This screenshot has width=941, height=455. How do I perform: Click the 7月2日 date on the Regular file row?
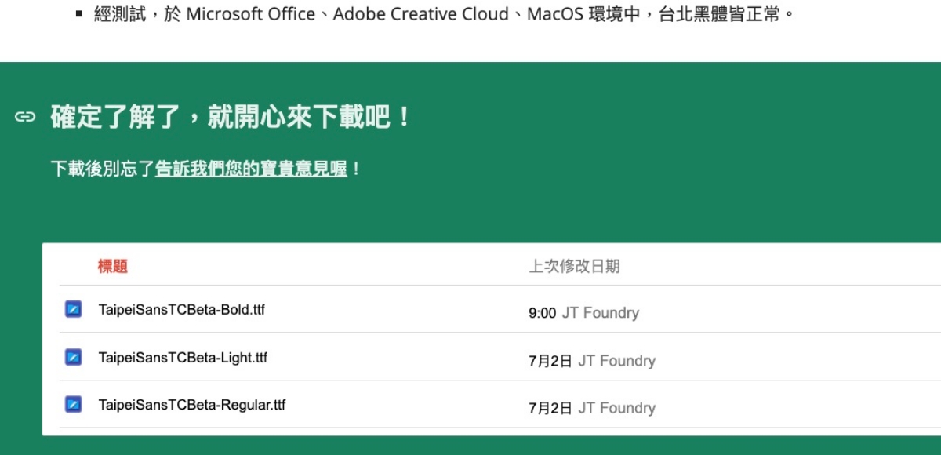[550, 408]
